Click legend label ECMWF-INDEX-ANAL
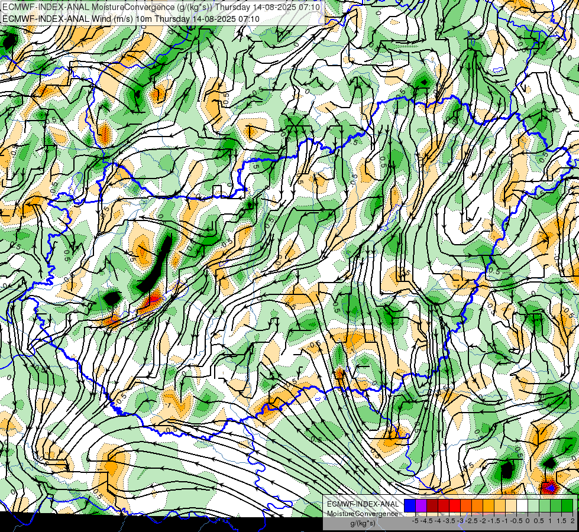This screenshot has height=532, width=579. pyautogui.click(x=363, y=504)
